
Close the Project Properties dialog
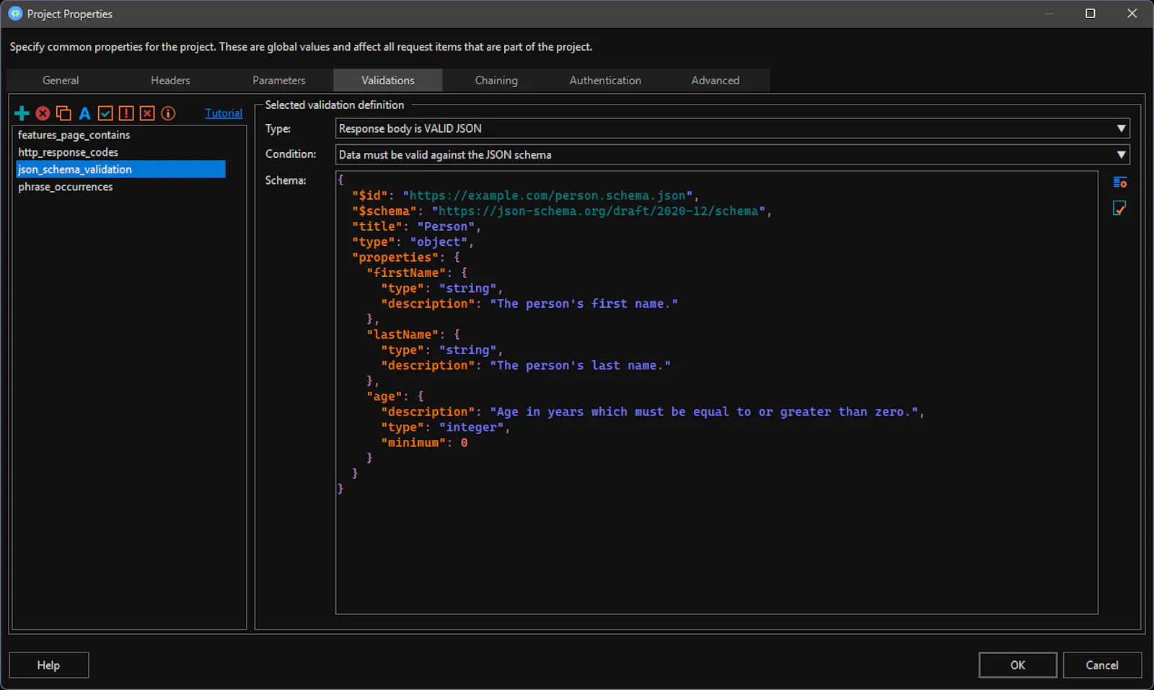[x=1132, y=14]
